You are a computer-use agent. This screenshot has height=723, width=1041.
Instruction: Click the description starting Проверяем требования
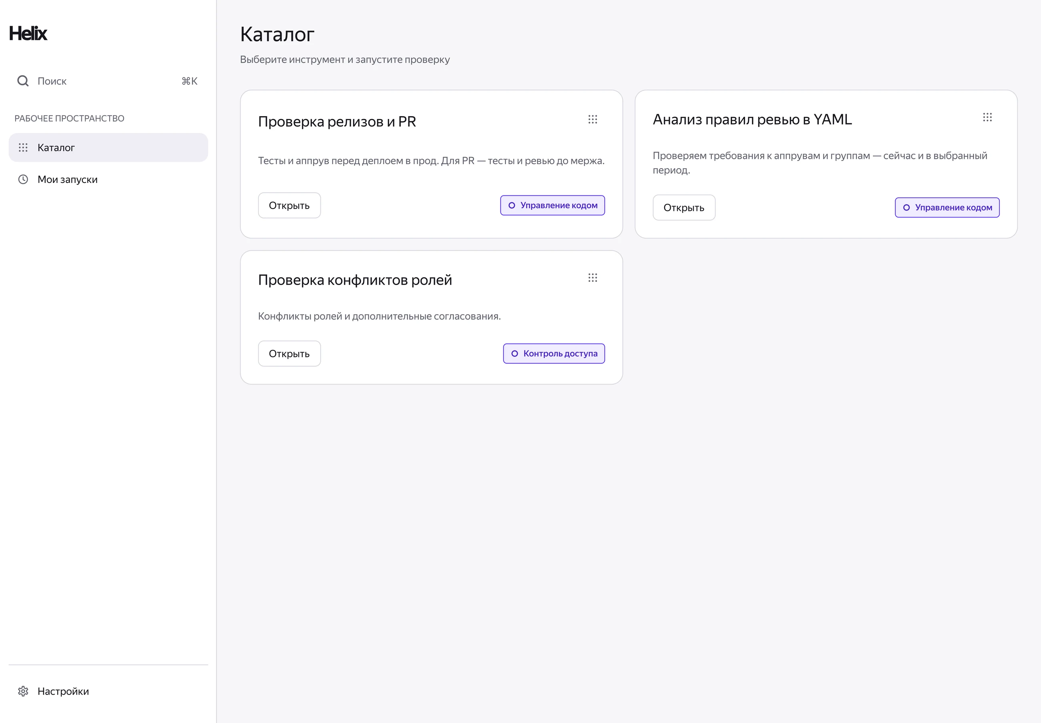[x=820, y=163]
